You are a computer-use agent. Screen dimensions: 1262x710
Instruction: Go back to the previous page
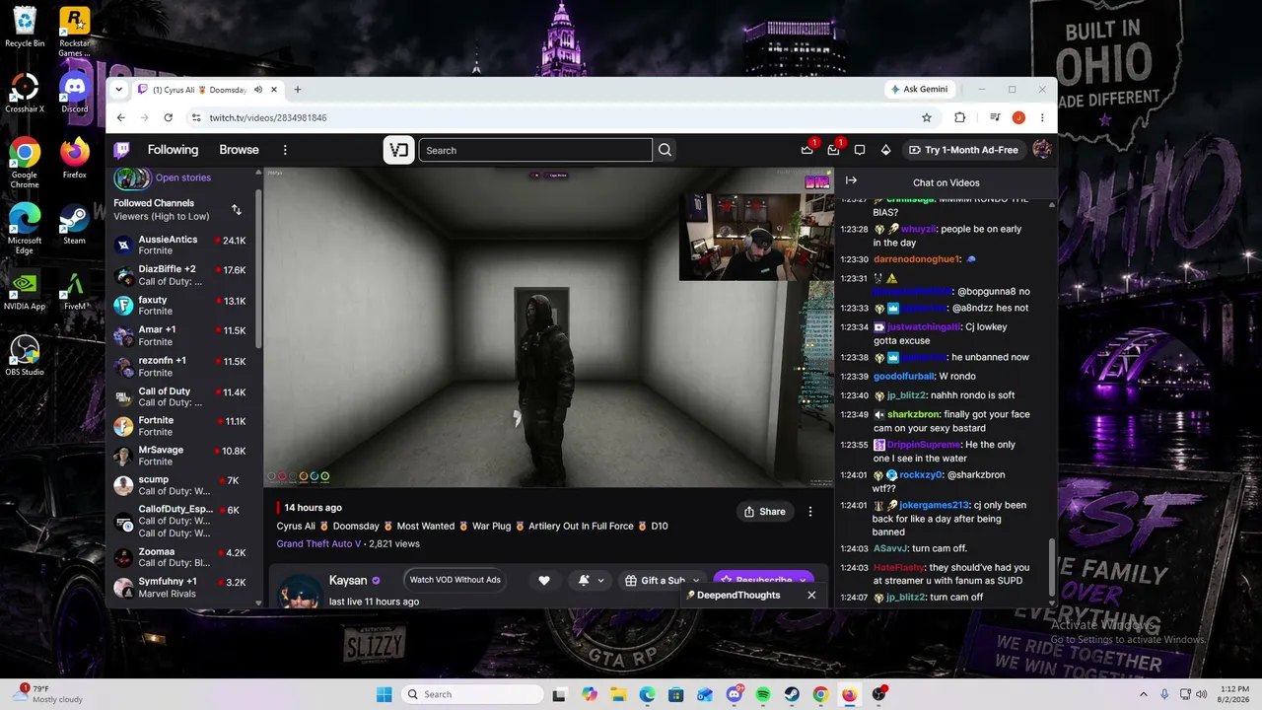coord(121,117)
